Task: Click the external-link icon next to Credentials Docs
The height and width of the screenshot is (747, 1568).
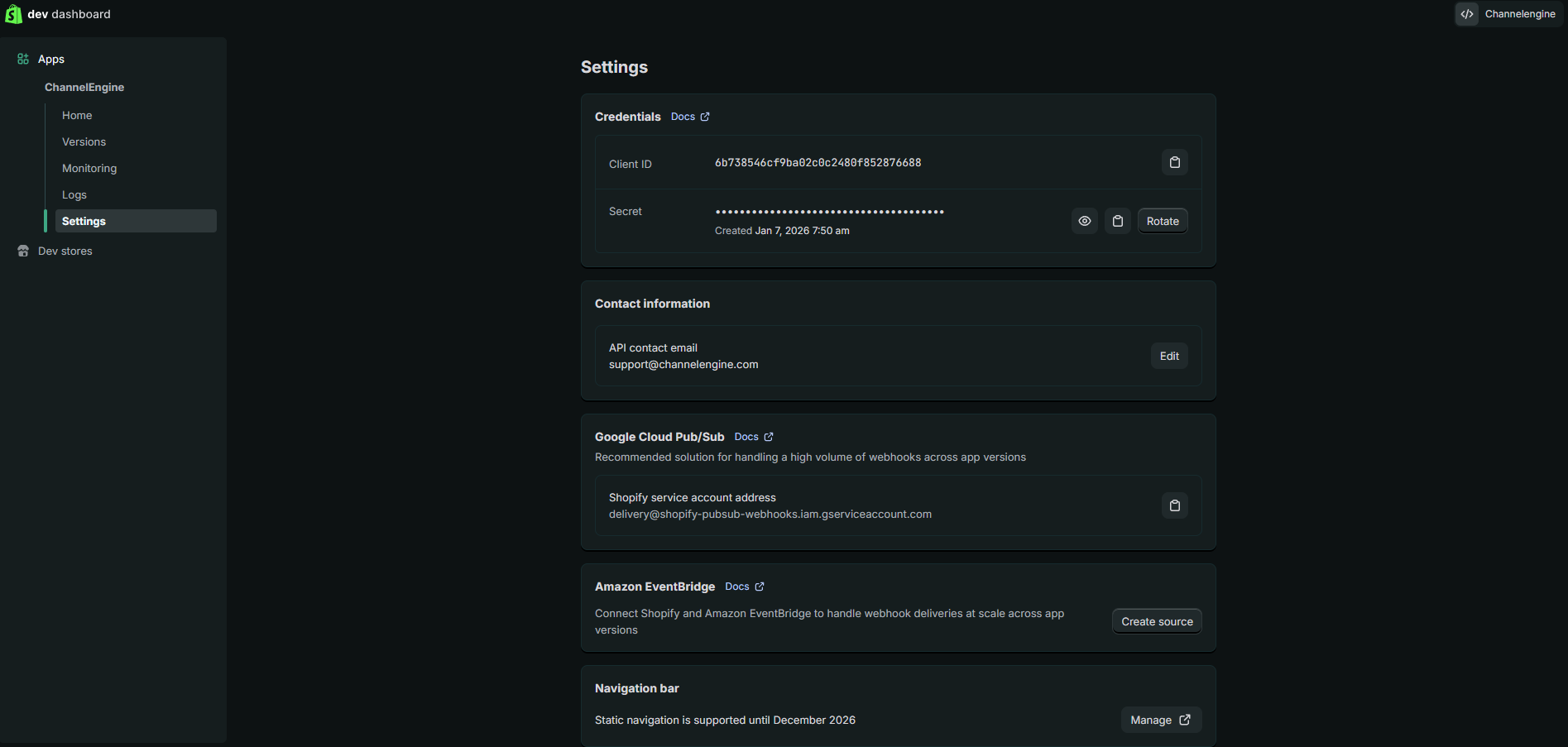Action: coord(705,117)
